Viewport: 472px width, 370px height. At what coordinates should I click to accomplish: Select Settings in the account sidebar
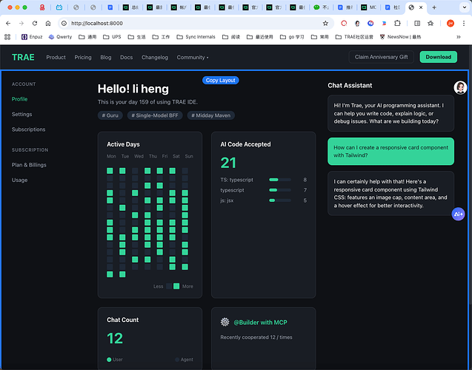coord(21,115)
